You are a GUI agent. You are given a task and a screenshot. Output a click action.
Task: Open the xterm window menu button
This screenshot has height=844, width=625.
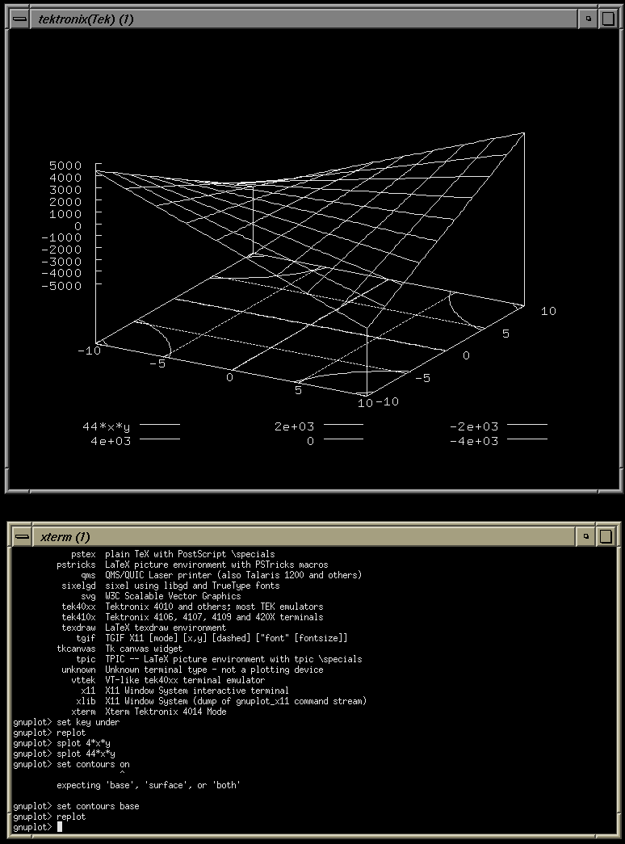coord(22,536)
